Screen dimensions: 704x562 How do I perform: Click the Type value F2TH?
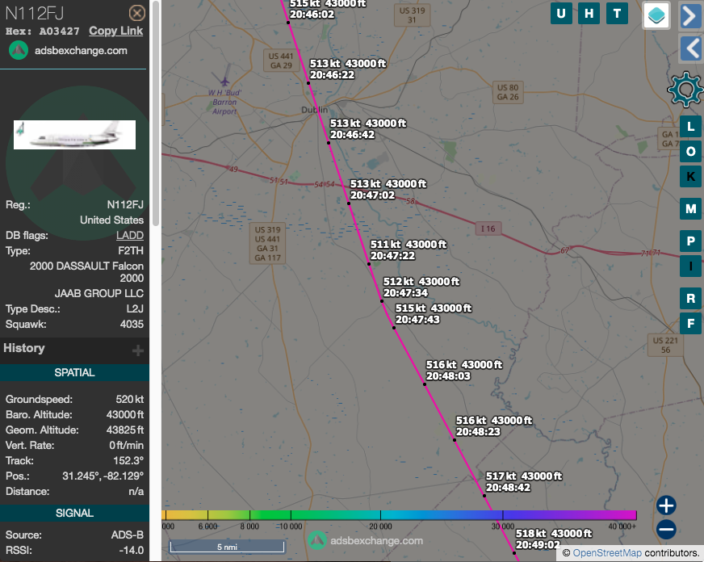(131, 250)
